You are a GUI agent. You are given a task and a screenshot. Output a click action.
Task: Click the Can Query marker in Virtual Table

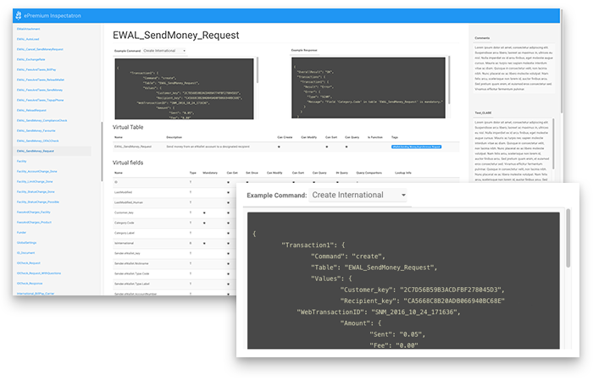tap(348, 146)
